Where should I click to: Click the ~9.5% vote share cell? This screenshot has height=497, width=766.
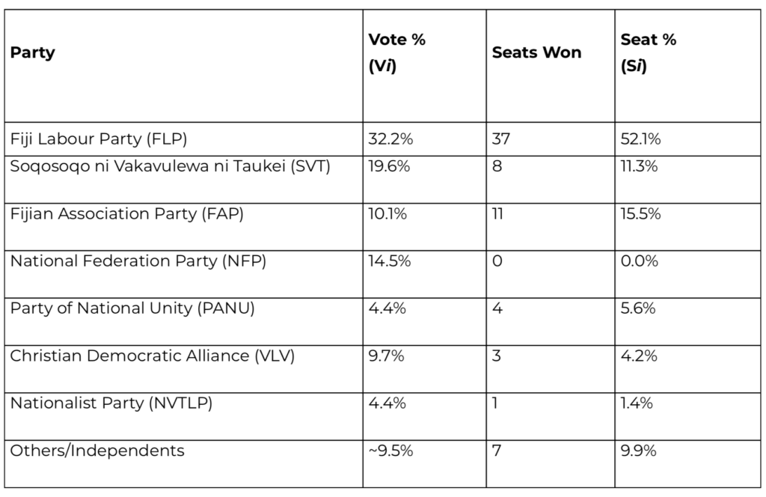click(390, 451)
